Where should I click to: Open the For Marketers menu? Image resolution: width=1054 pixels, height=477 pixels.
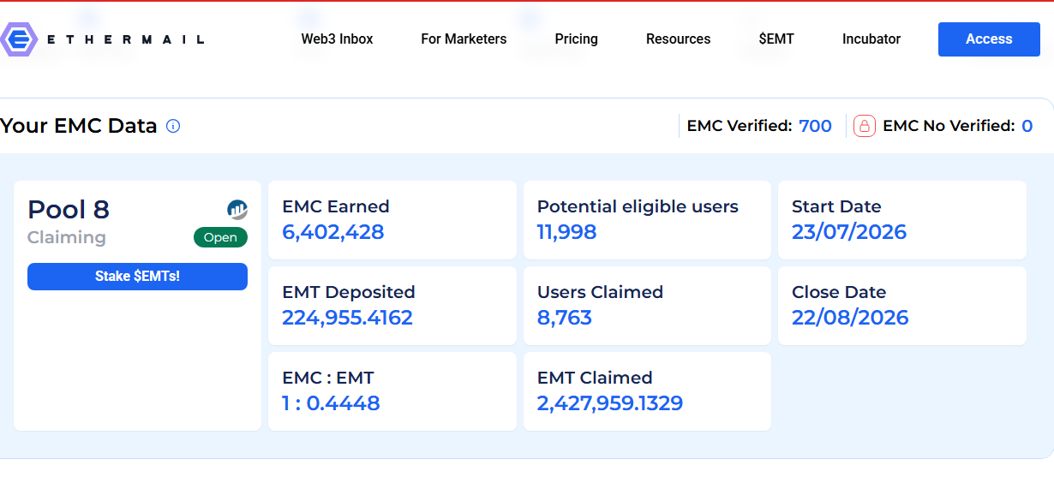(x=464, y=39)
